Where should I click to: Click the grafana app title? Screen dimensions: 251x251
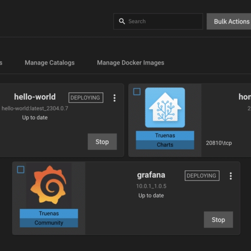(151, 175)
